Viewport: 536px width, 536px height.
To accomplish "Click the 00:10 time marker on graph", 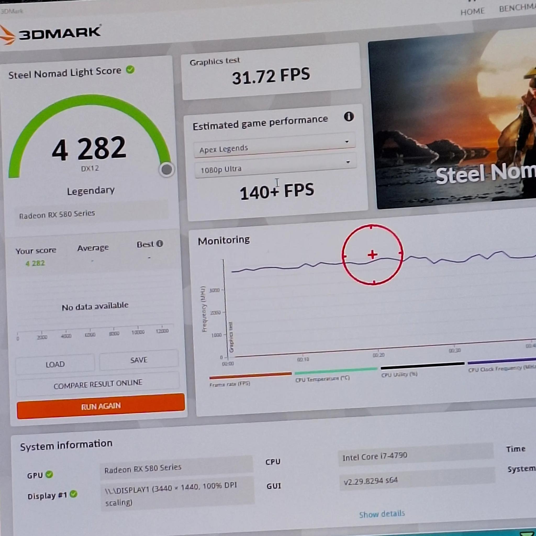I will click(x=303, y=359).
